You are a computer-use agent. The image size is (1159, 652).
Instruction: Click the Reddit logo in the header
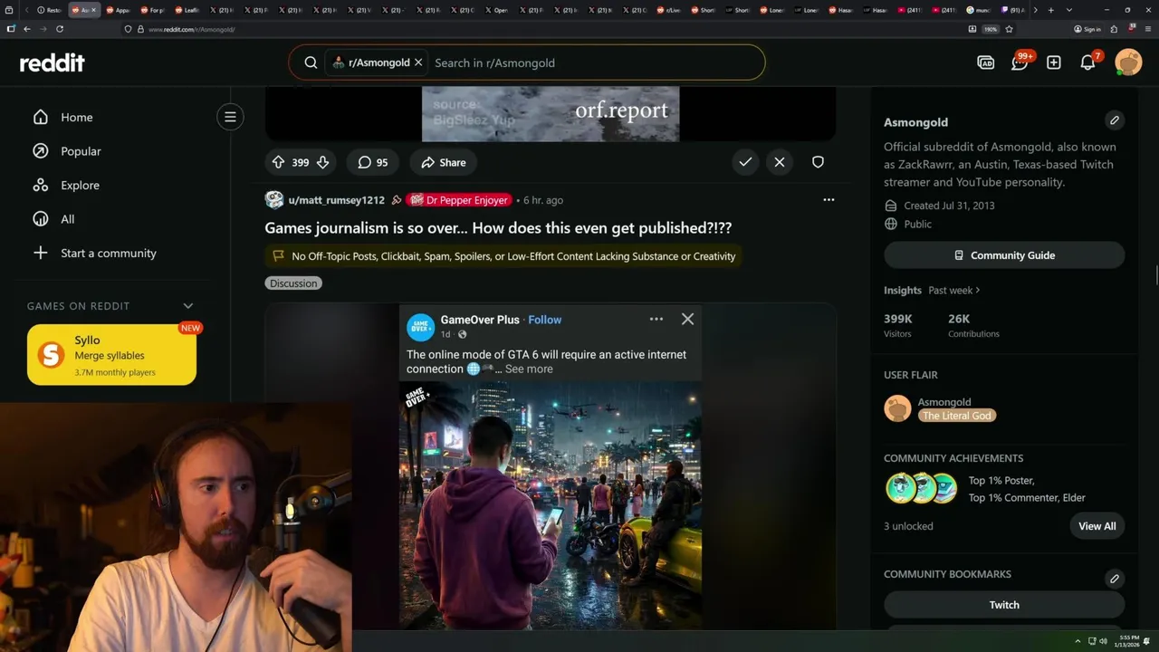[x=53, y=62]
